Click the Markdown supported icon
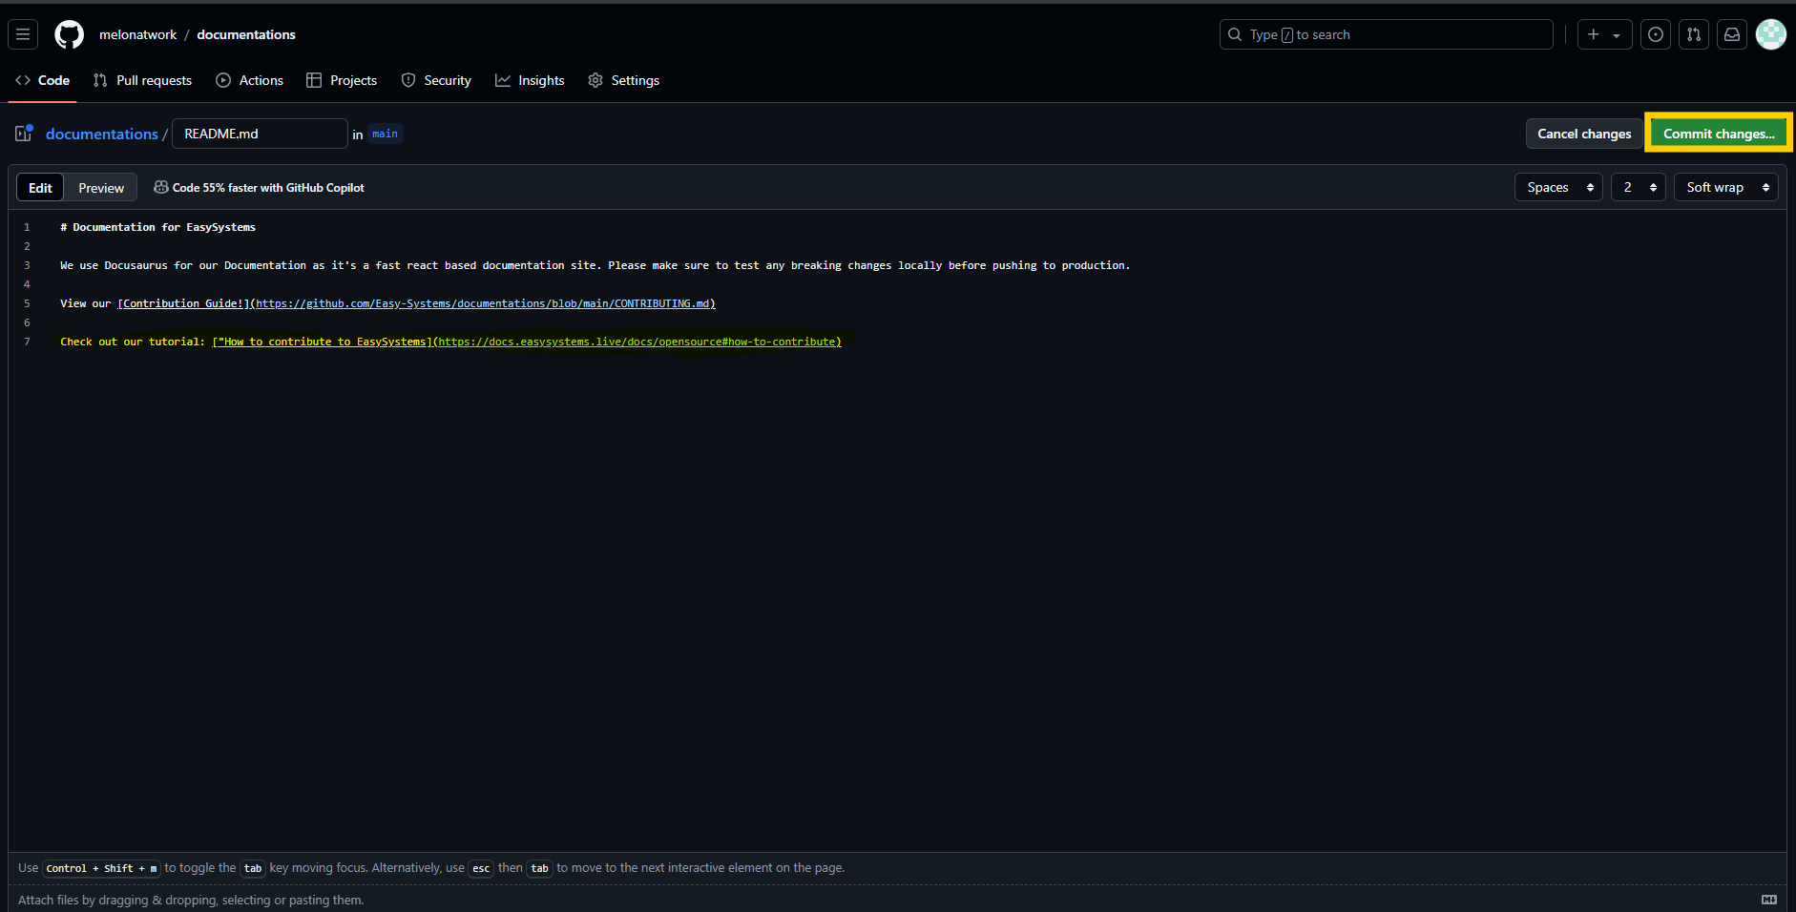 (1768, 900)
